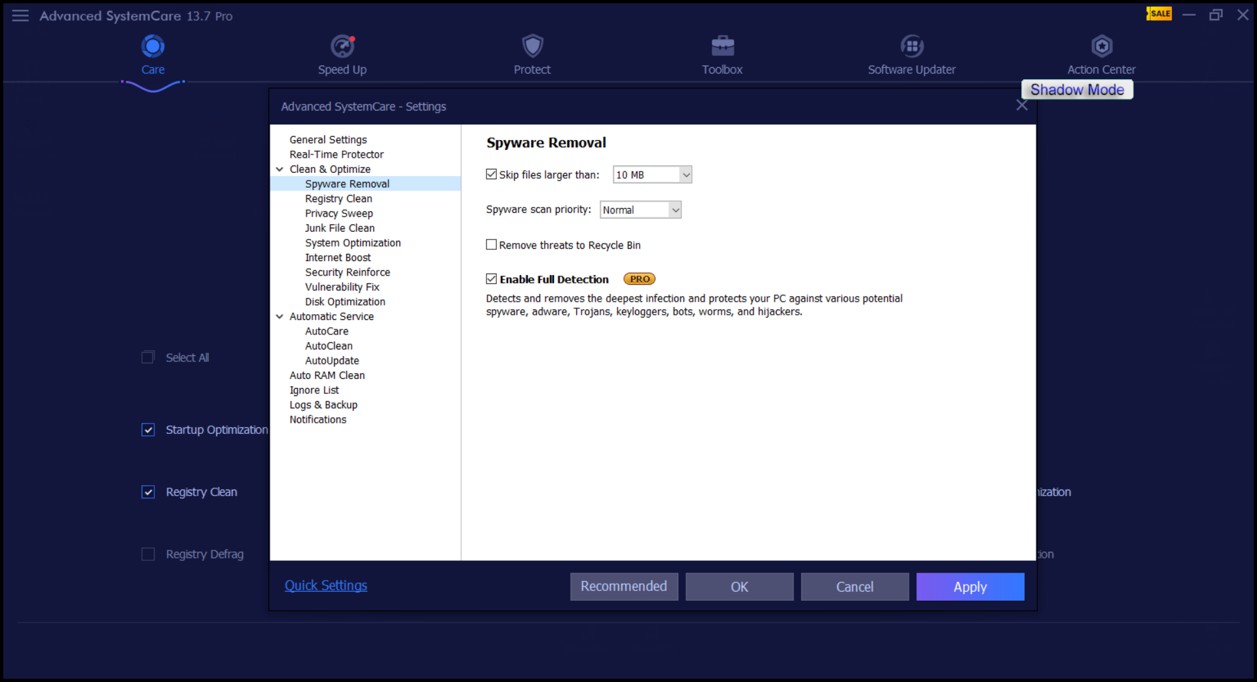Enable Remove threats to Recycle Bin

point(491,244)
